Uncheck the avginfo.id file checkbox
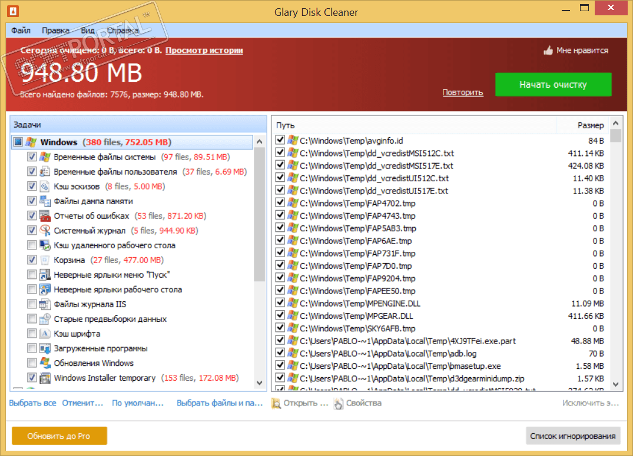The height and width of the screenshot is (456, 633). point(280,140)
